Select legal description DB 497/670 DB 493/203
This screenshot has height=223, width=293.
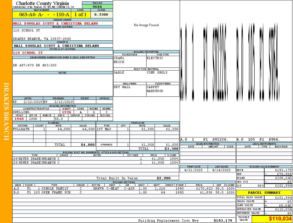(x=35, y=65)
